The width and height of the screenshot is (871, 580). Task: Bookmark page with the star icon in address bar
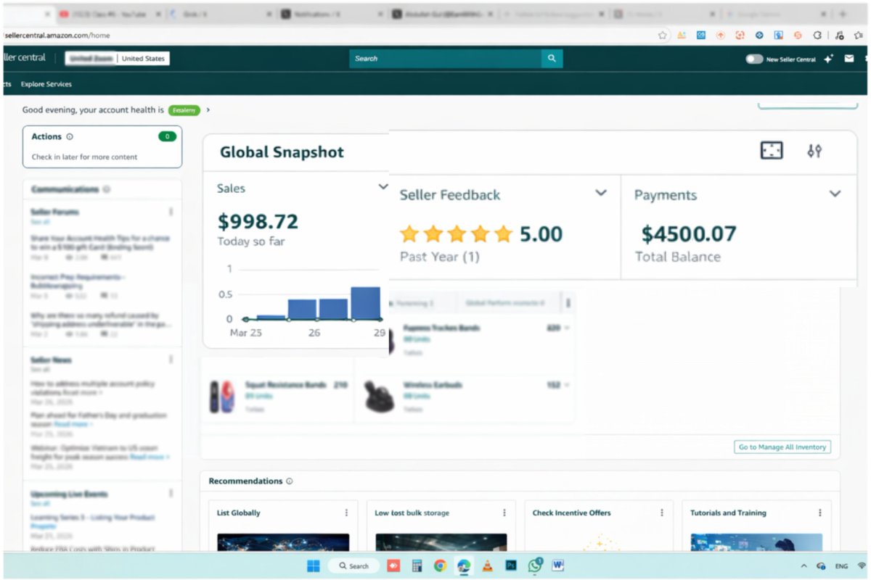click(663, 35)
